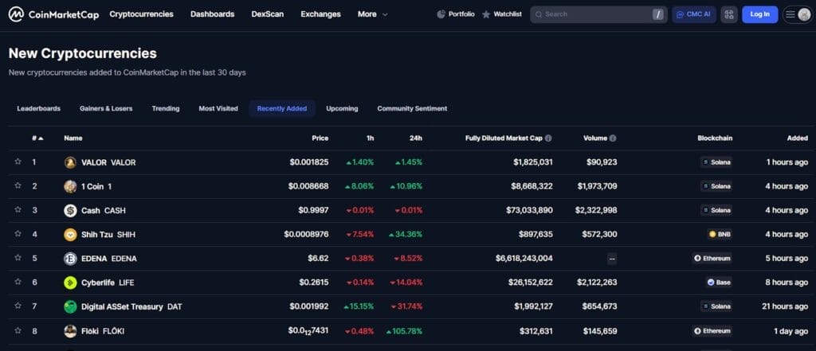Click the Cash coin logo icon
816x351 pixels.
pyautogui.click(x=70, y=211)
